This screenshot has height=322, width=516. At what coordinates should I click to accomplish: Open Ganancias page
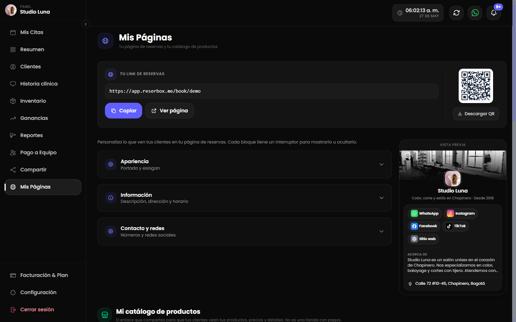pos(43,118)
